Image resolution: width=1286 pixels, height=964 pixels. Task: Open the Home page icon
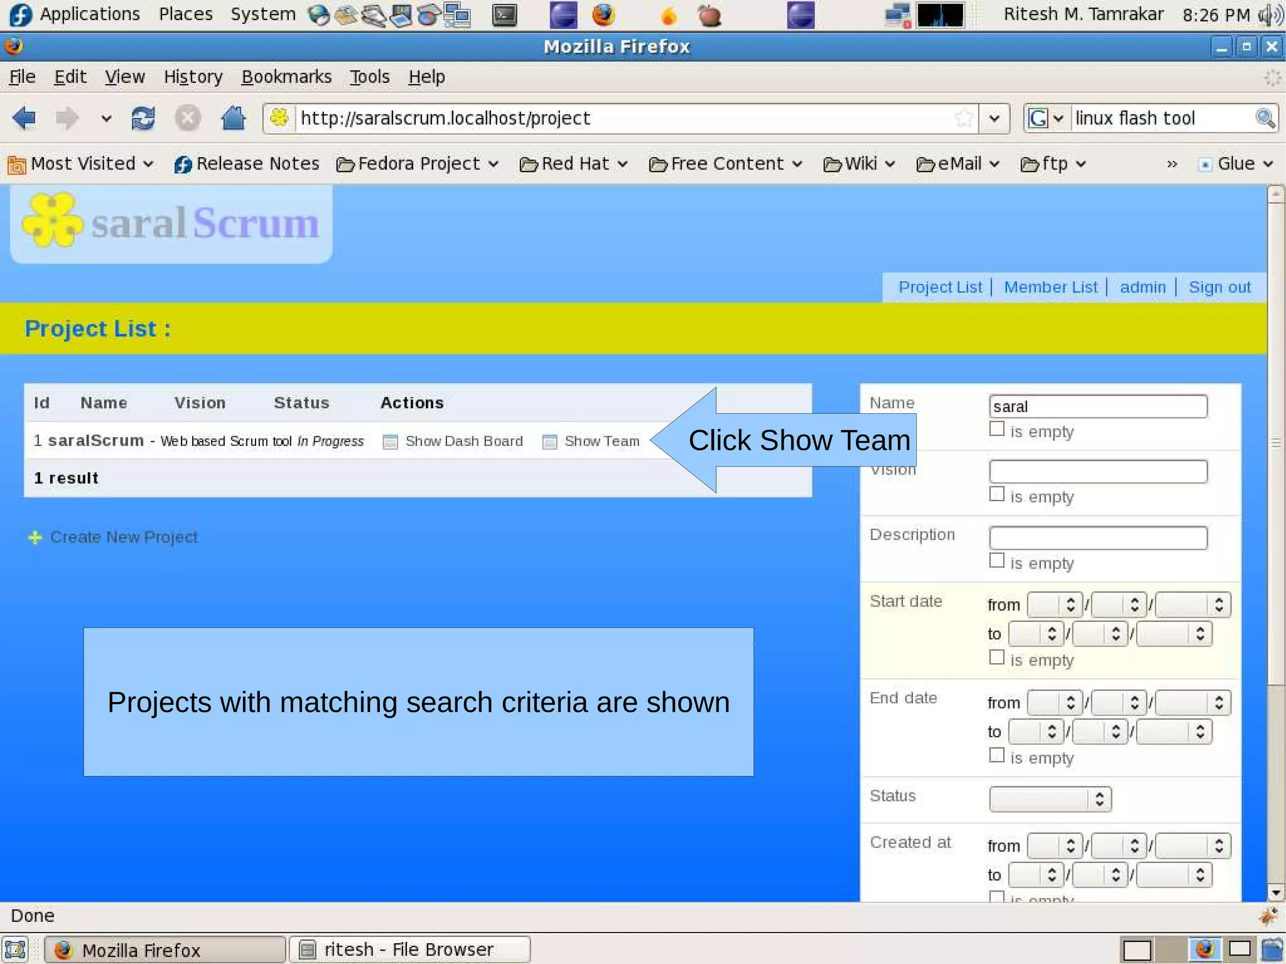click(x=233, y=118)
